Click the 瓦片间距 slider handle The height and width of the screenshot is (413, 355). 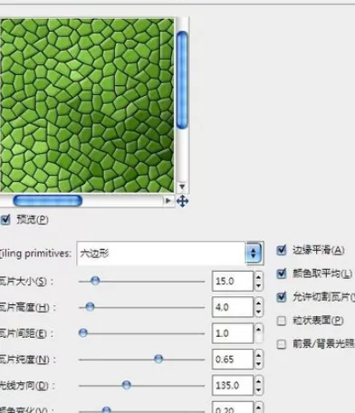[x=83, y=333]
